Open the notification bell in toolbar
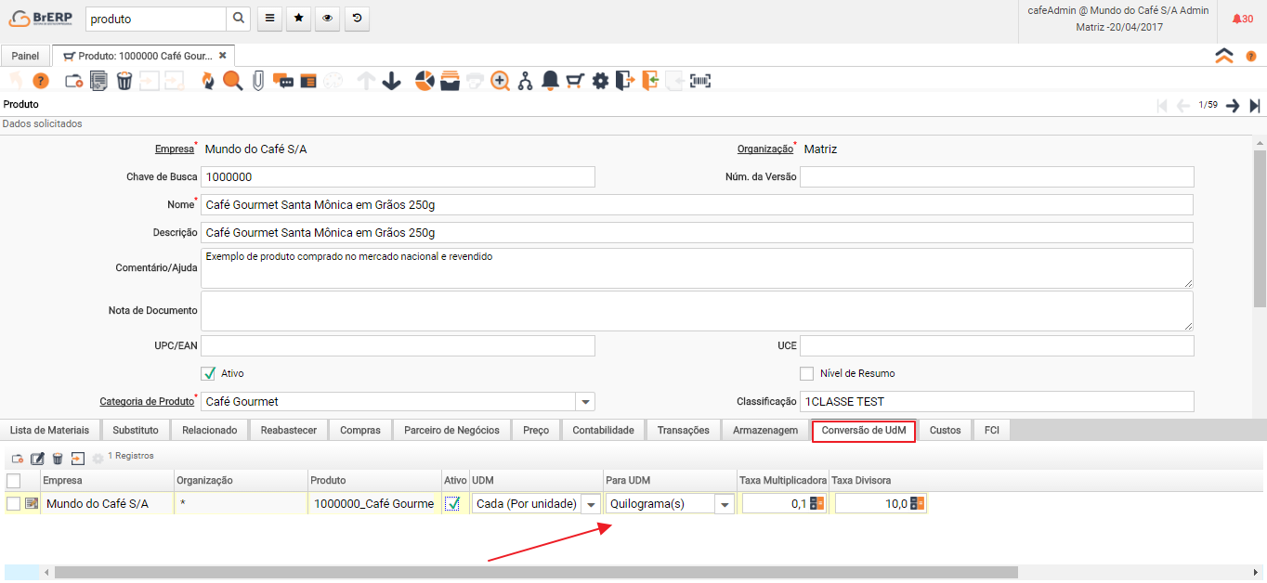1267x583 pixels. (550, 82)
